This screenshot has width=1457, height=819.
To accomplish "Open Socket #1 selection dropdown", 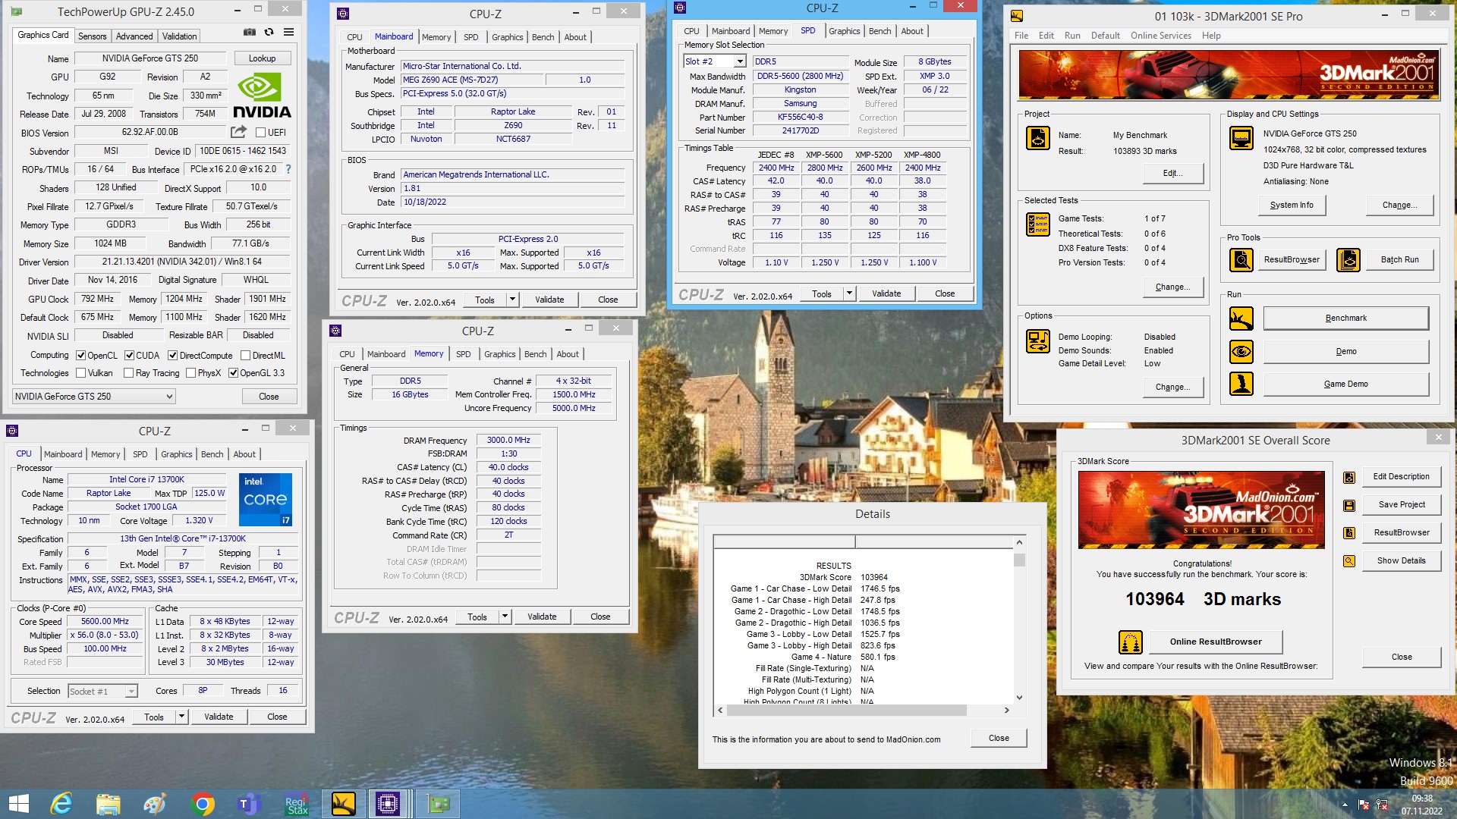I will pyautogui.click(x=102, y=691).
